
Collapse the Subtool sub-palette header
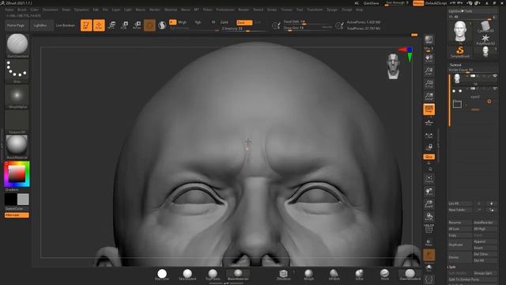pos(455,65)
